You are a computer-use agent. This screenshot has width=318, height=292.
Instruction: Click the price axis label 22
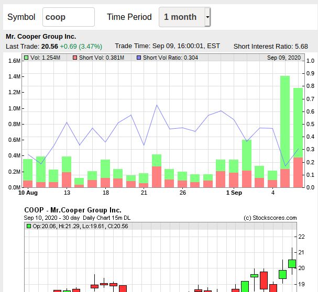pyautogui.click(x=302, y=237)
